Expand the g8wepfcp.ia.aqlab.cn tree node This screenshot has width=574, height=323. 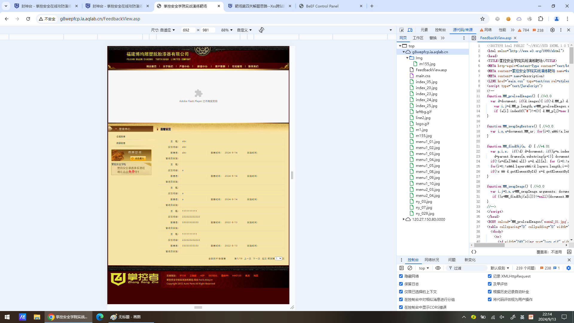coord(403,52)
